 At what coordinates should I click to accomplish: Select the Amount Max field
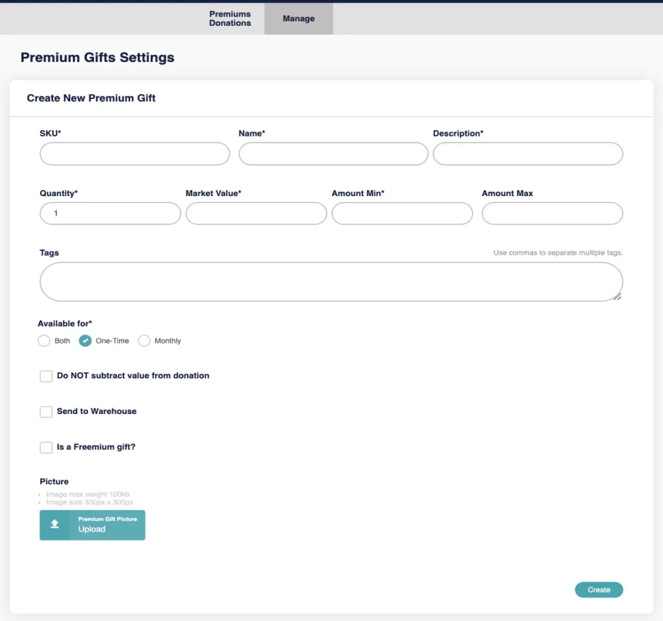tap(552, 213)
